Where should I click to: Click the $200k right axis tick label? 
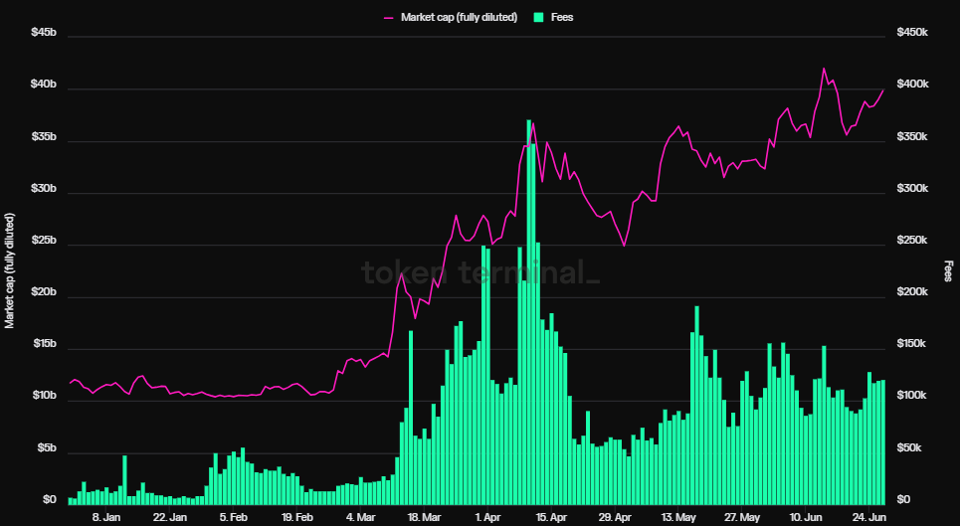[x=912, y=292]
